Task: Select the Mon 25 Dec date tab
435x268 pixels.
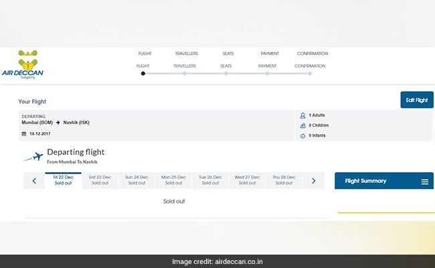Action: [174, 180]
